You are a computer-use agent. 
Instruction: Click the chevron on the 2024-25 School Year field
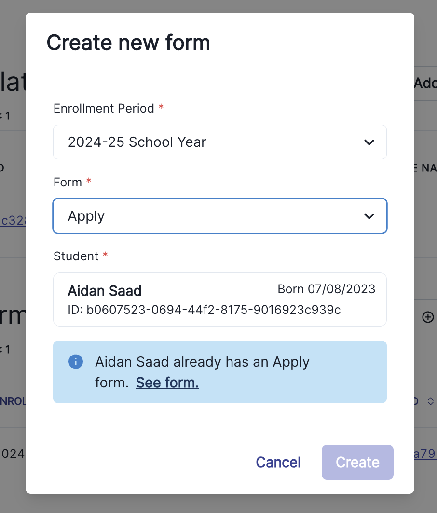click(369, 142)
